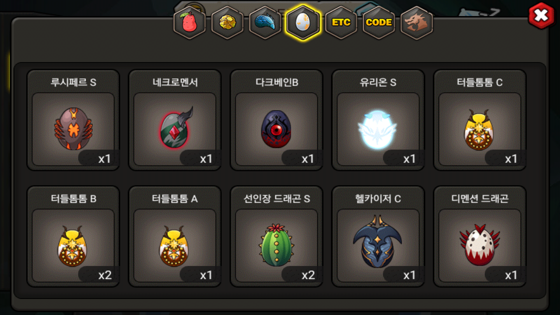Click the x2 count badge on 터들톰톰 B
This screenshot has width=560, height=315.
tap(105, 275)
